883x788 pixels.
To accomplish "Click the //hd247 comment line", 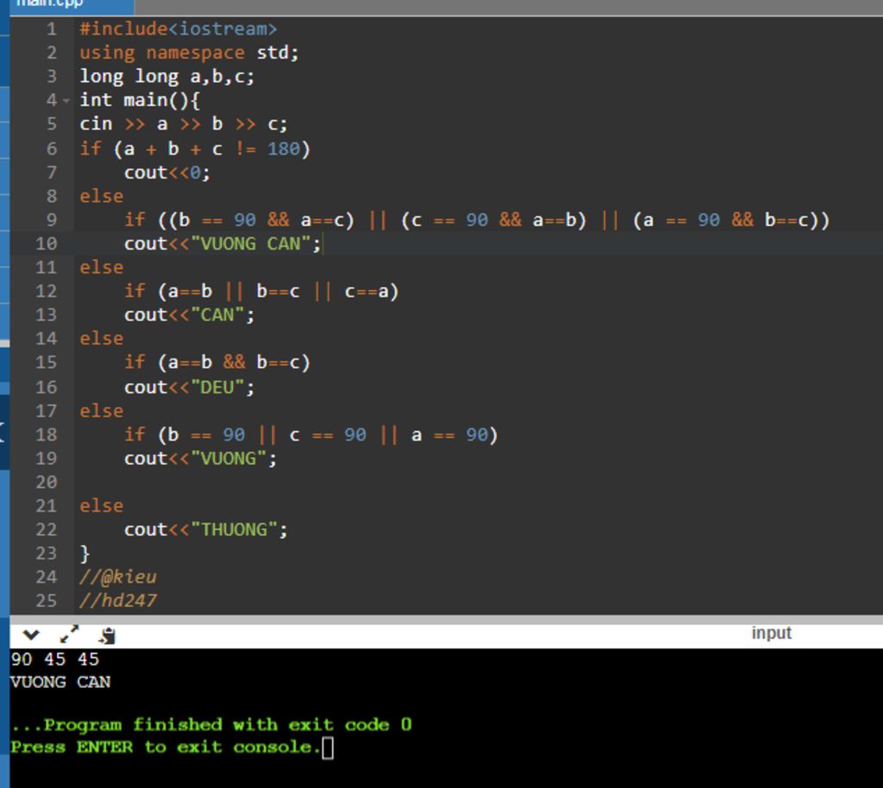I will tap(117, 601).
